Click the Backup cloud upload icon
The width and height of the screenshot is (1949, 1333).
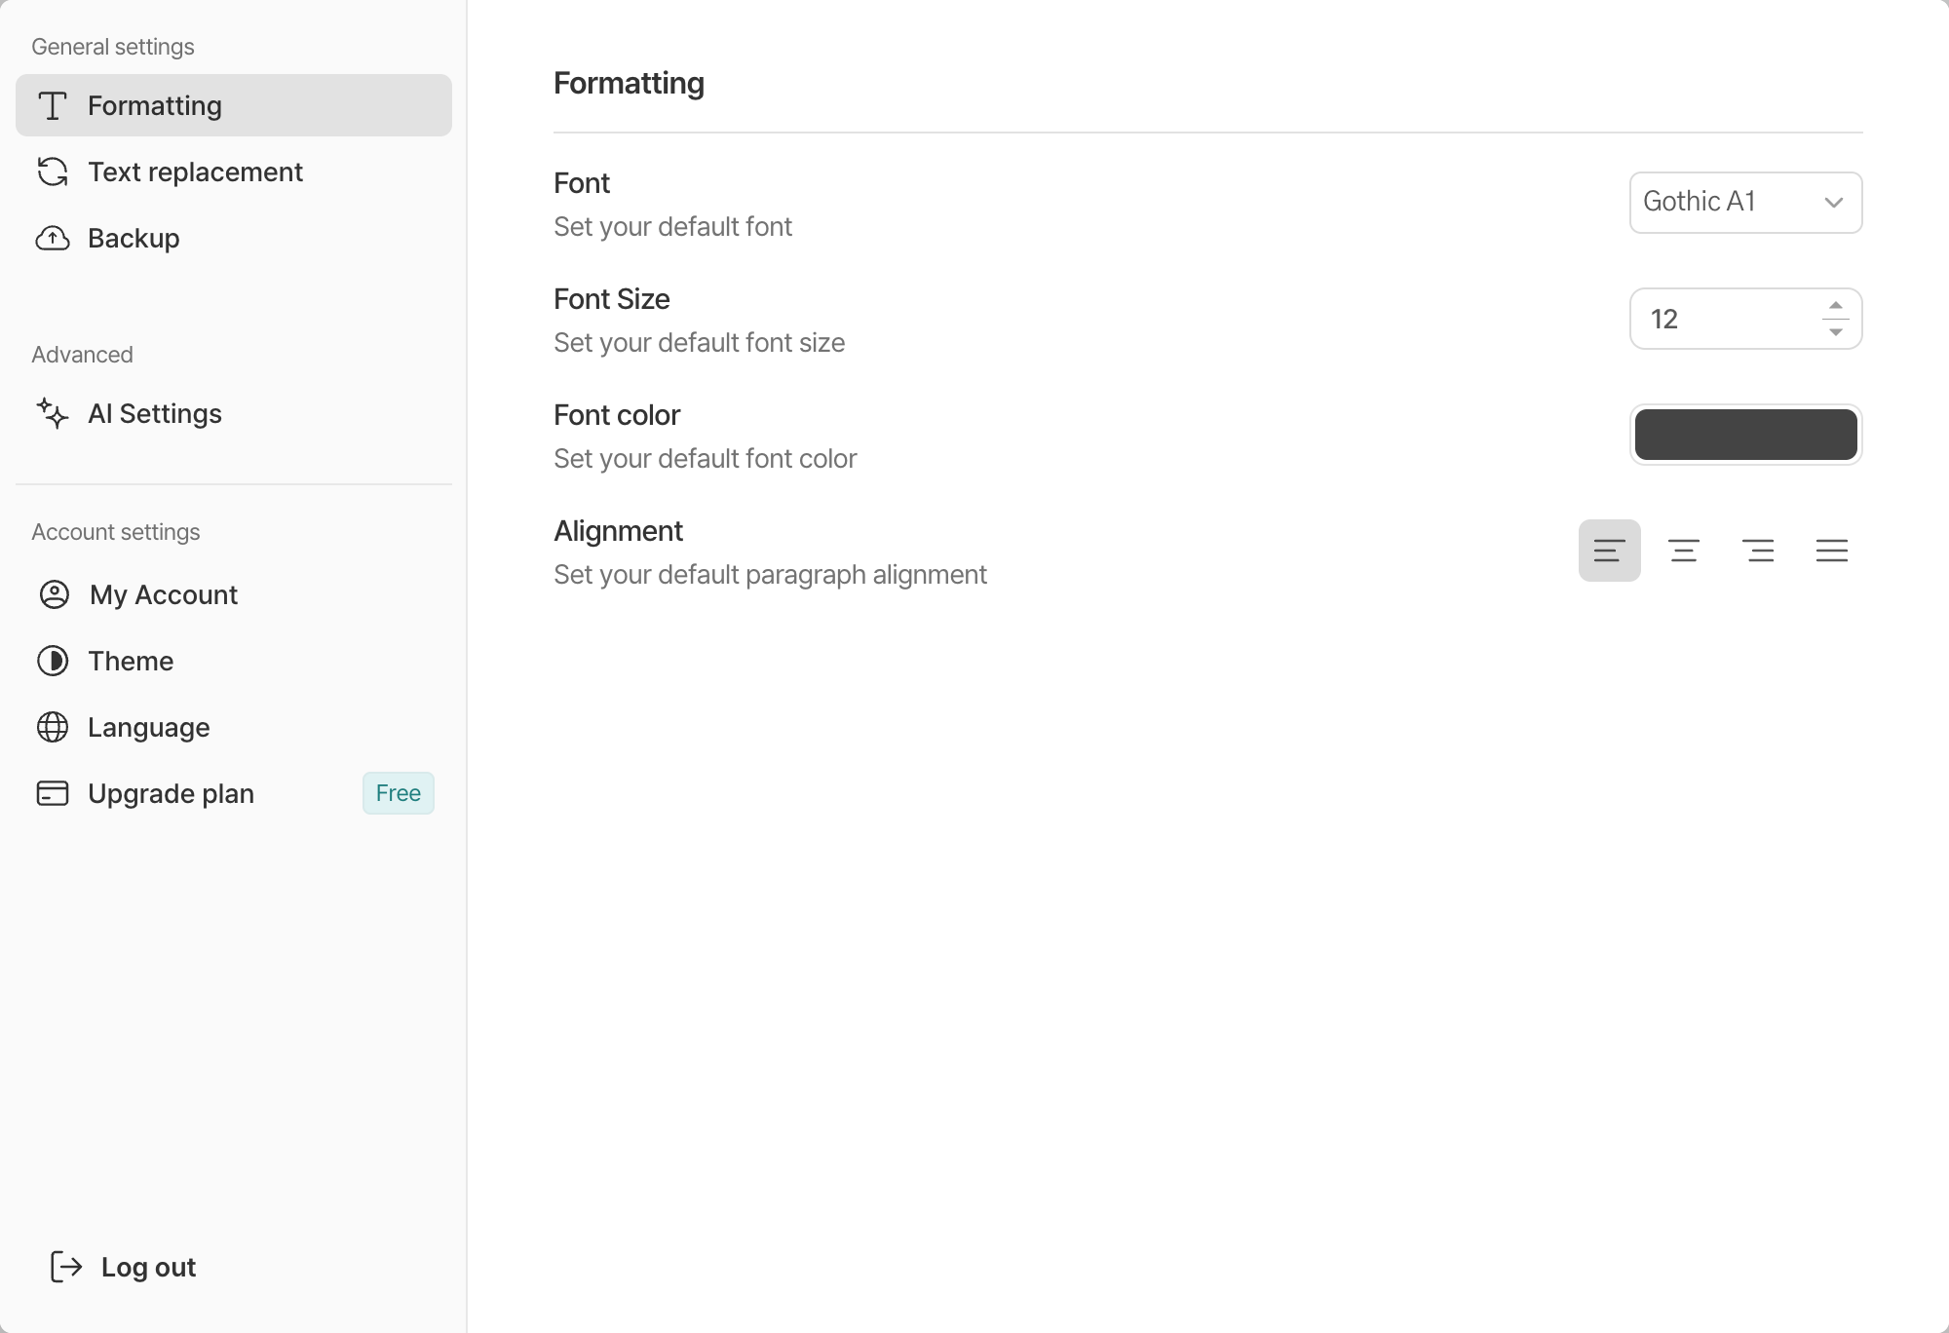click(x=53, y=239)
